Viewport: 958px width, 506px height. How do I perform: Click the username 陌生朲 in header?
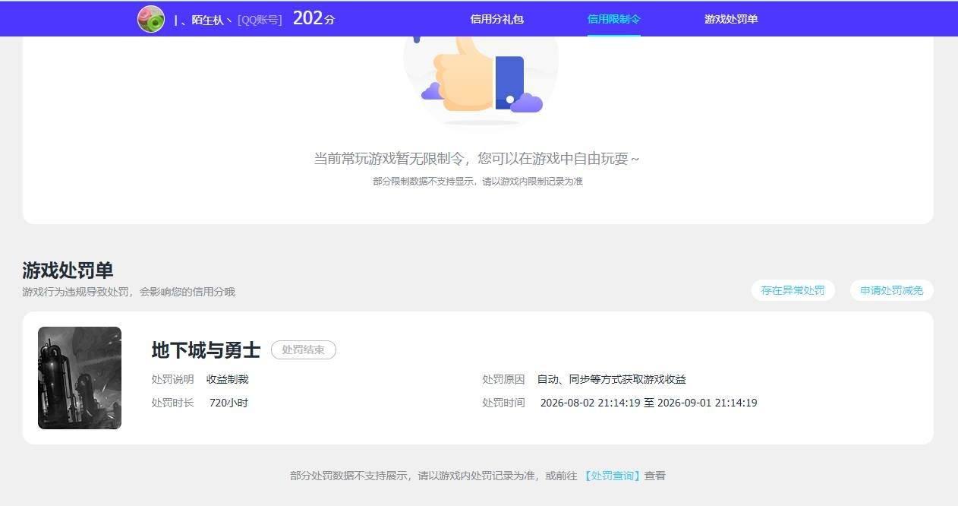[203, 20]
